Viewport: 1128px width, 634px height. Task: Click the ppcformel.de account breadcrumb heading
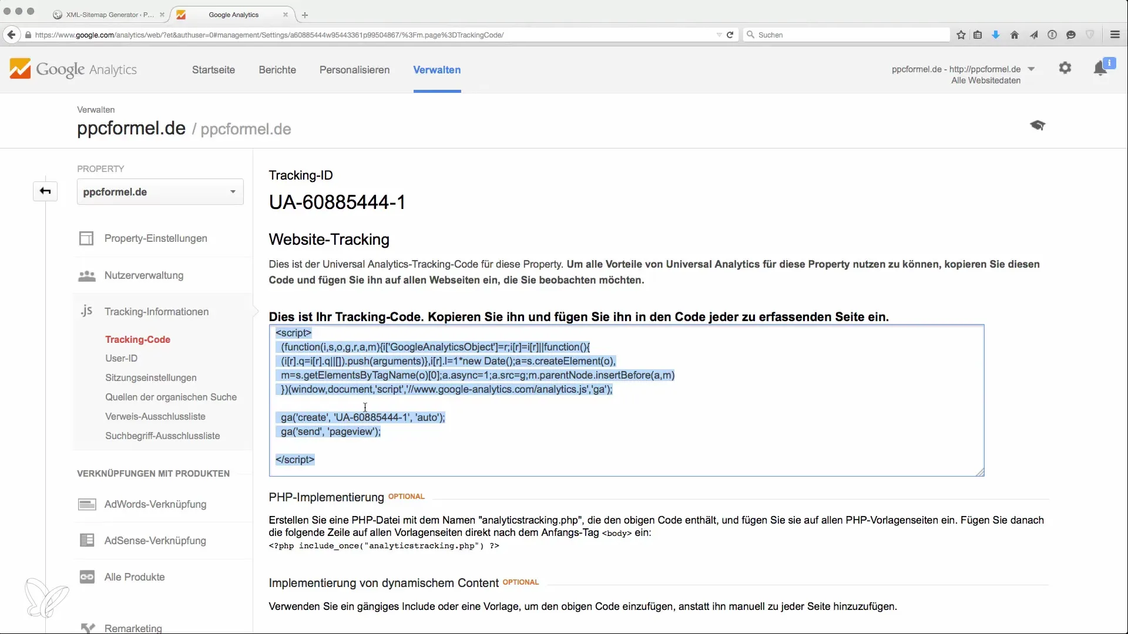pos(131,128)
